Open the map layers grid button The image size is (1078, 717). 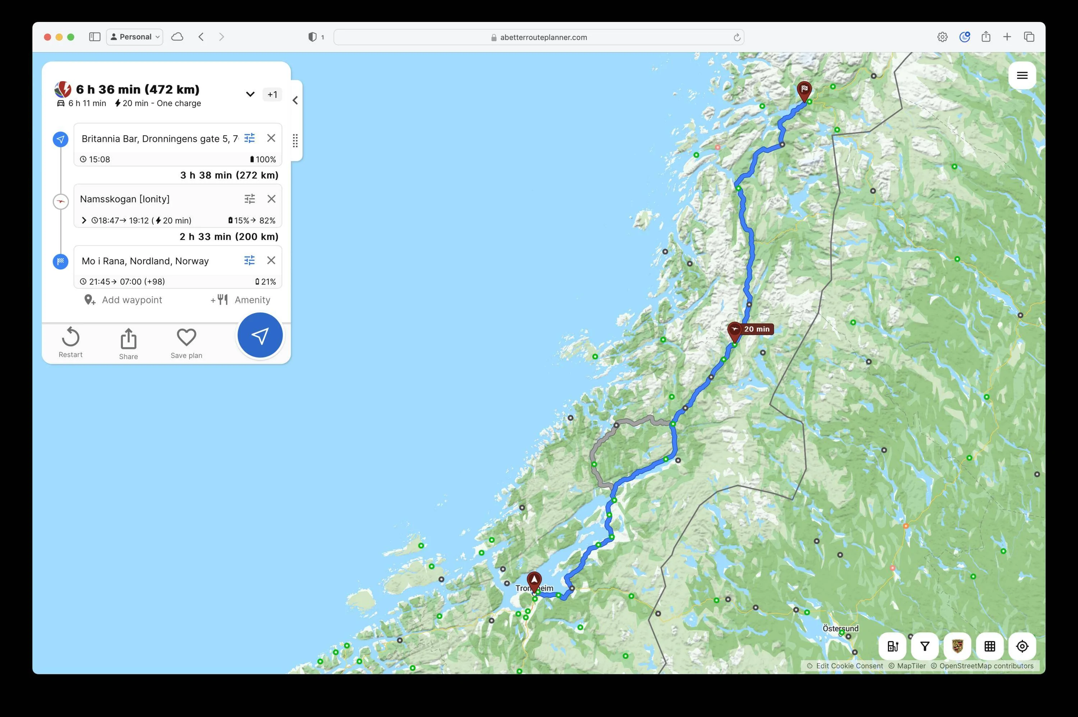point(990,646)
